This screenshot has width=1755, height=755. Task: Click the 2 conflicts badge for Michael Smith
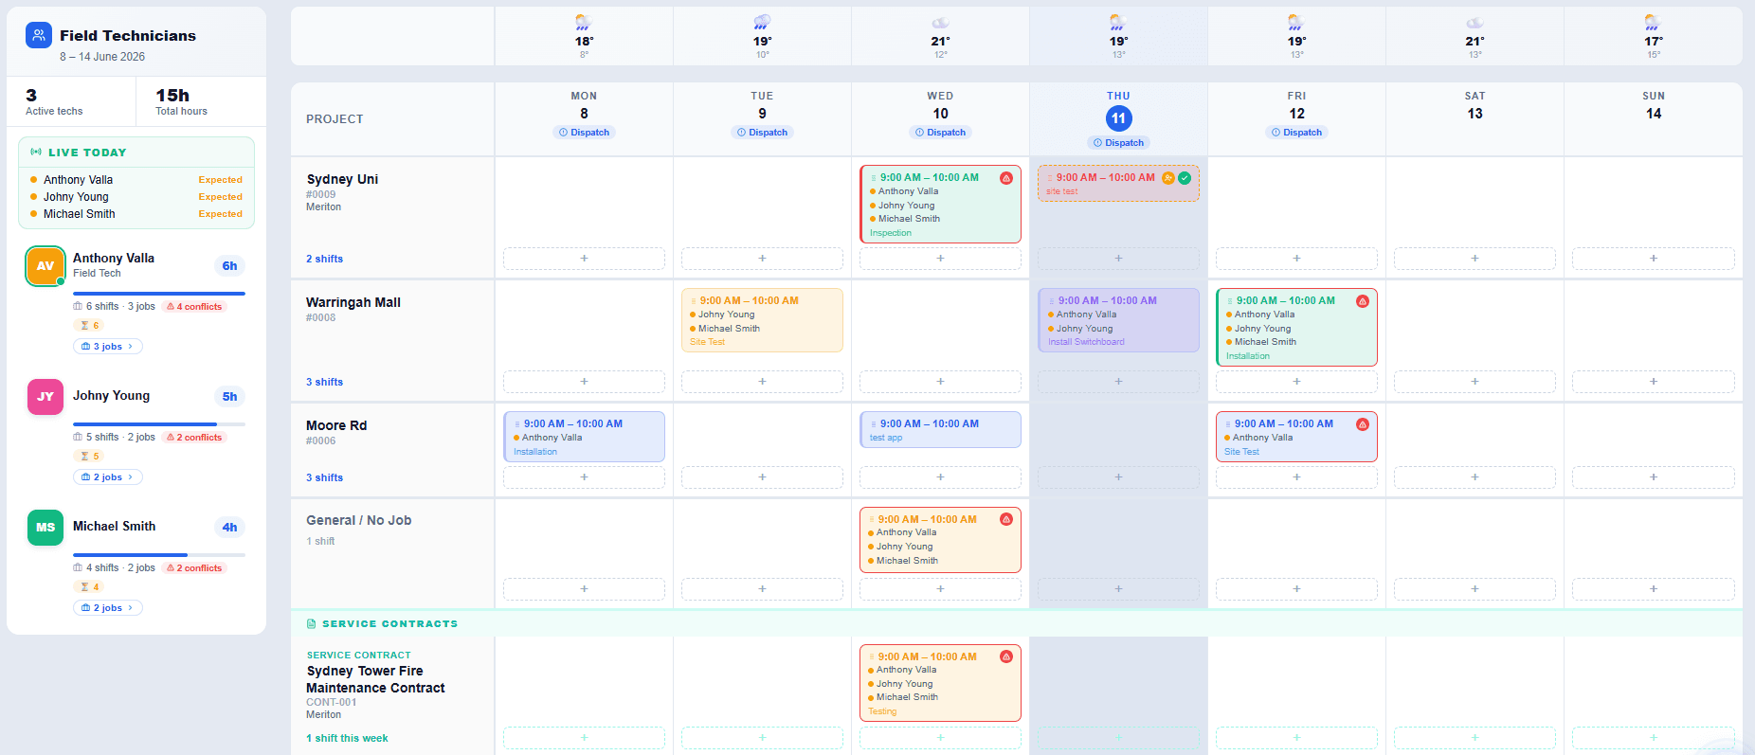194,568
